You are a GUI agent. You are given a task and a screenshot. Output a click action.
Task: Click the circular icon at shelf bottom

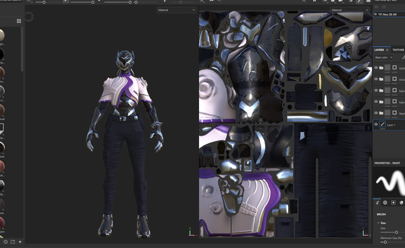5,242
